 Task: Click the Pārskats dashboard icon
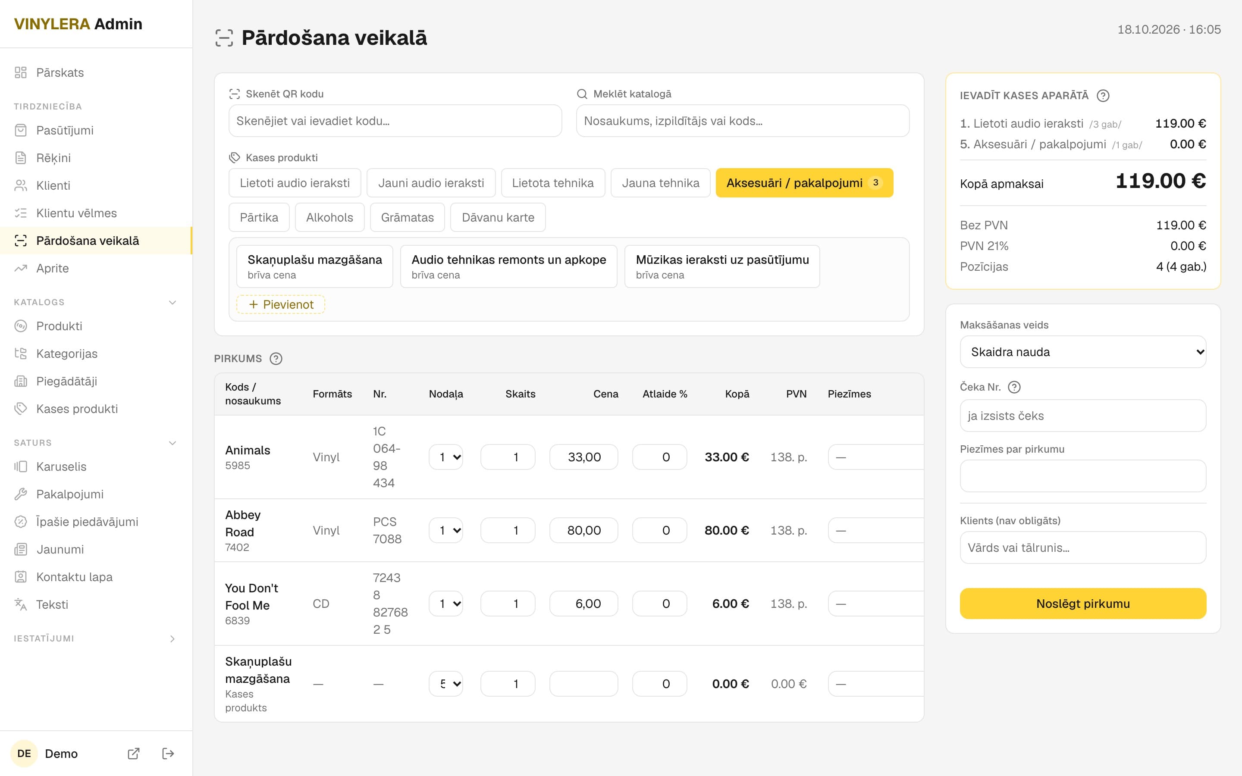[x=21, y=72]
